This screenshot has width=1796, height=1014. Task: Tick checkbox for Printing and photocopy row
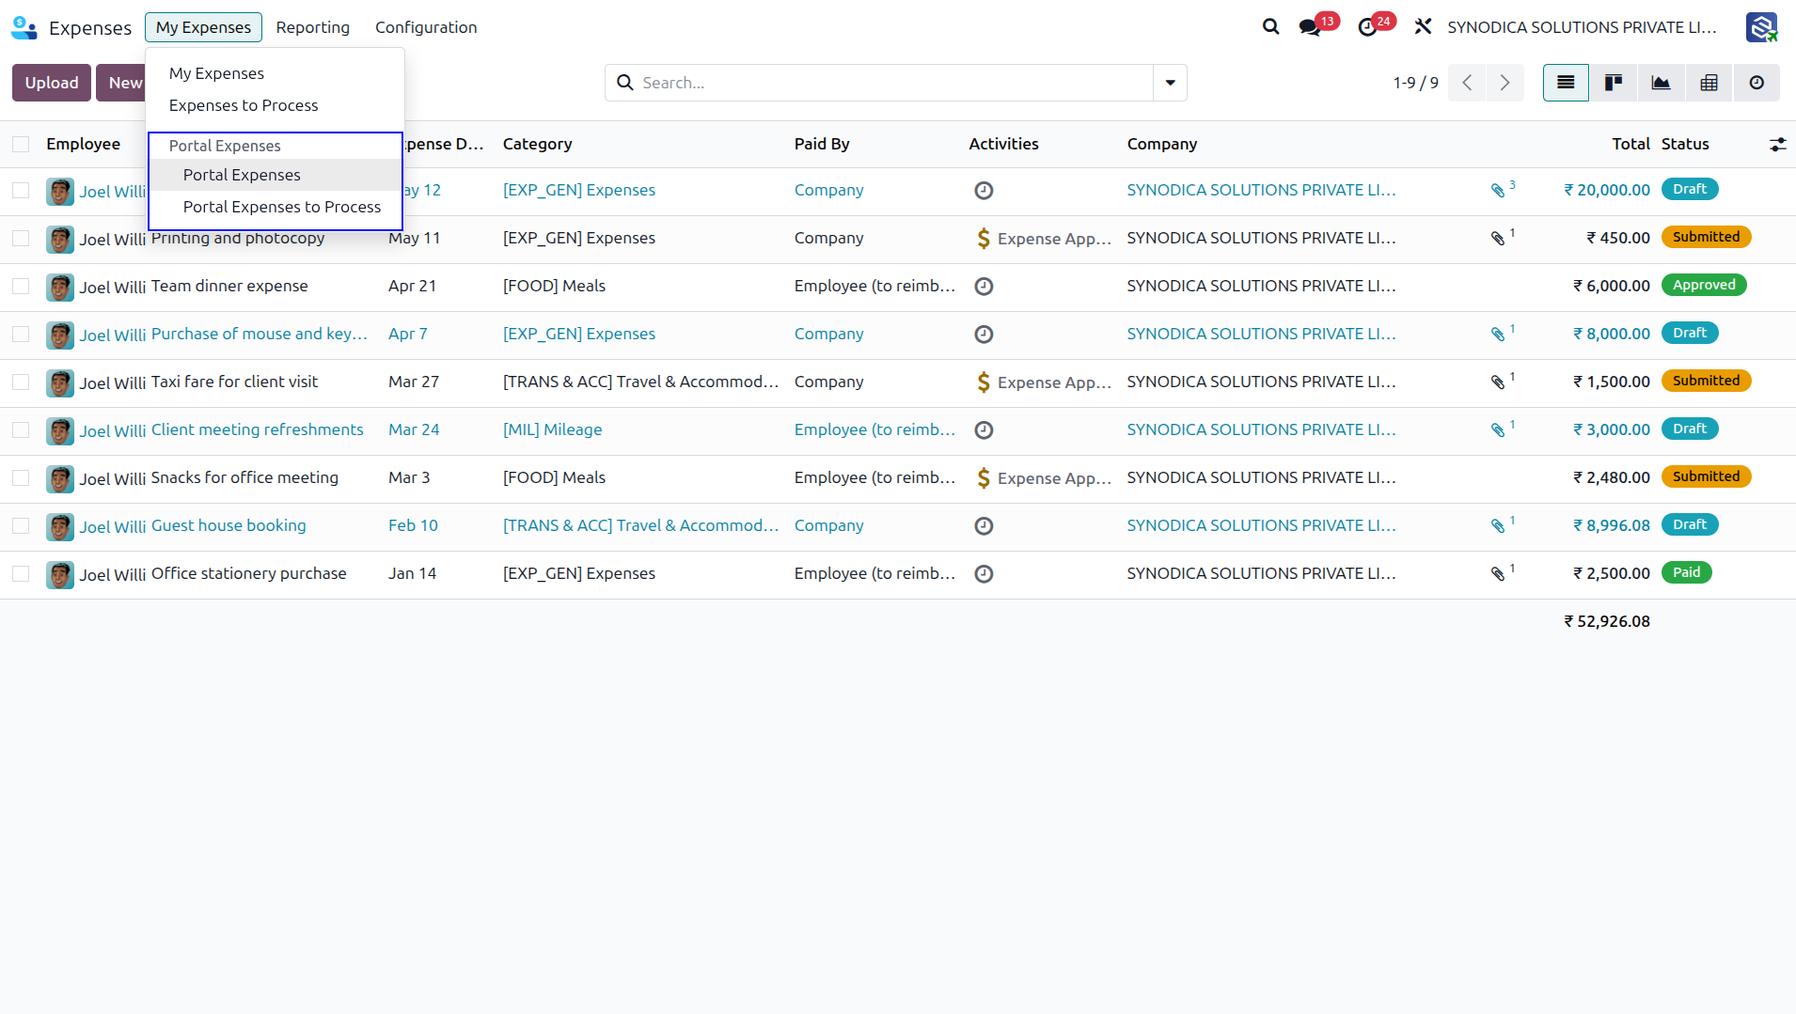pos(21,239)
